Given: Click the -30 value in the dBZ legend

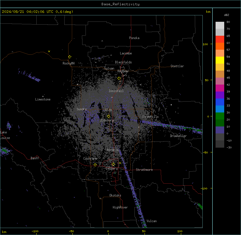Looking at the screenshot, I should (229, 147).
